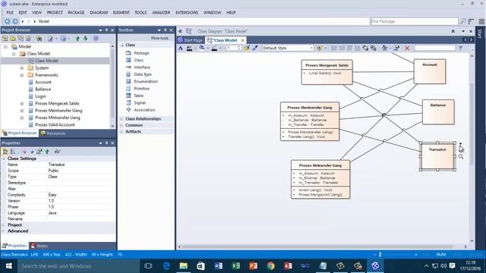Image resolution: width=486 pixels, height=273 pixels.
Task: Click the forward navigation arrow below menu bar
Action: (x=15, y=21)
